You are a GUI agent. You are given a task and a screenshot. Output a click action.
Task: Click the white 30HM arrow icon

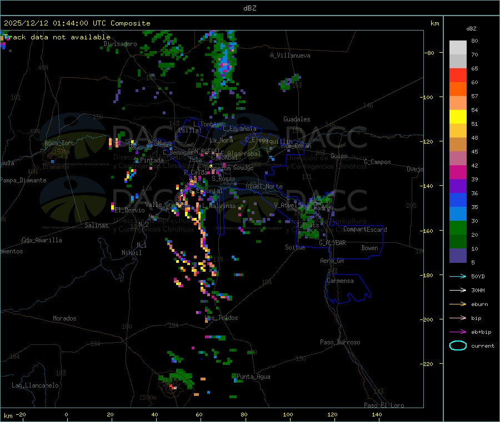[458, 290]
